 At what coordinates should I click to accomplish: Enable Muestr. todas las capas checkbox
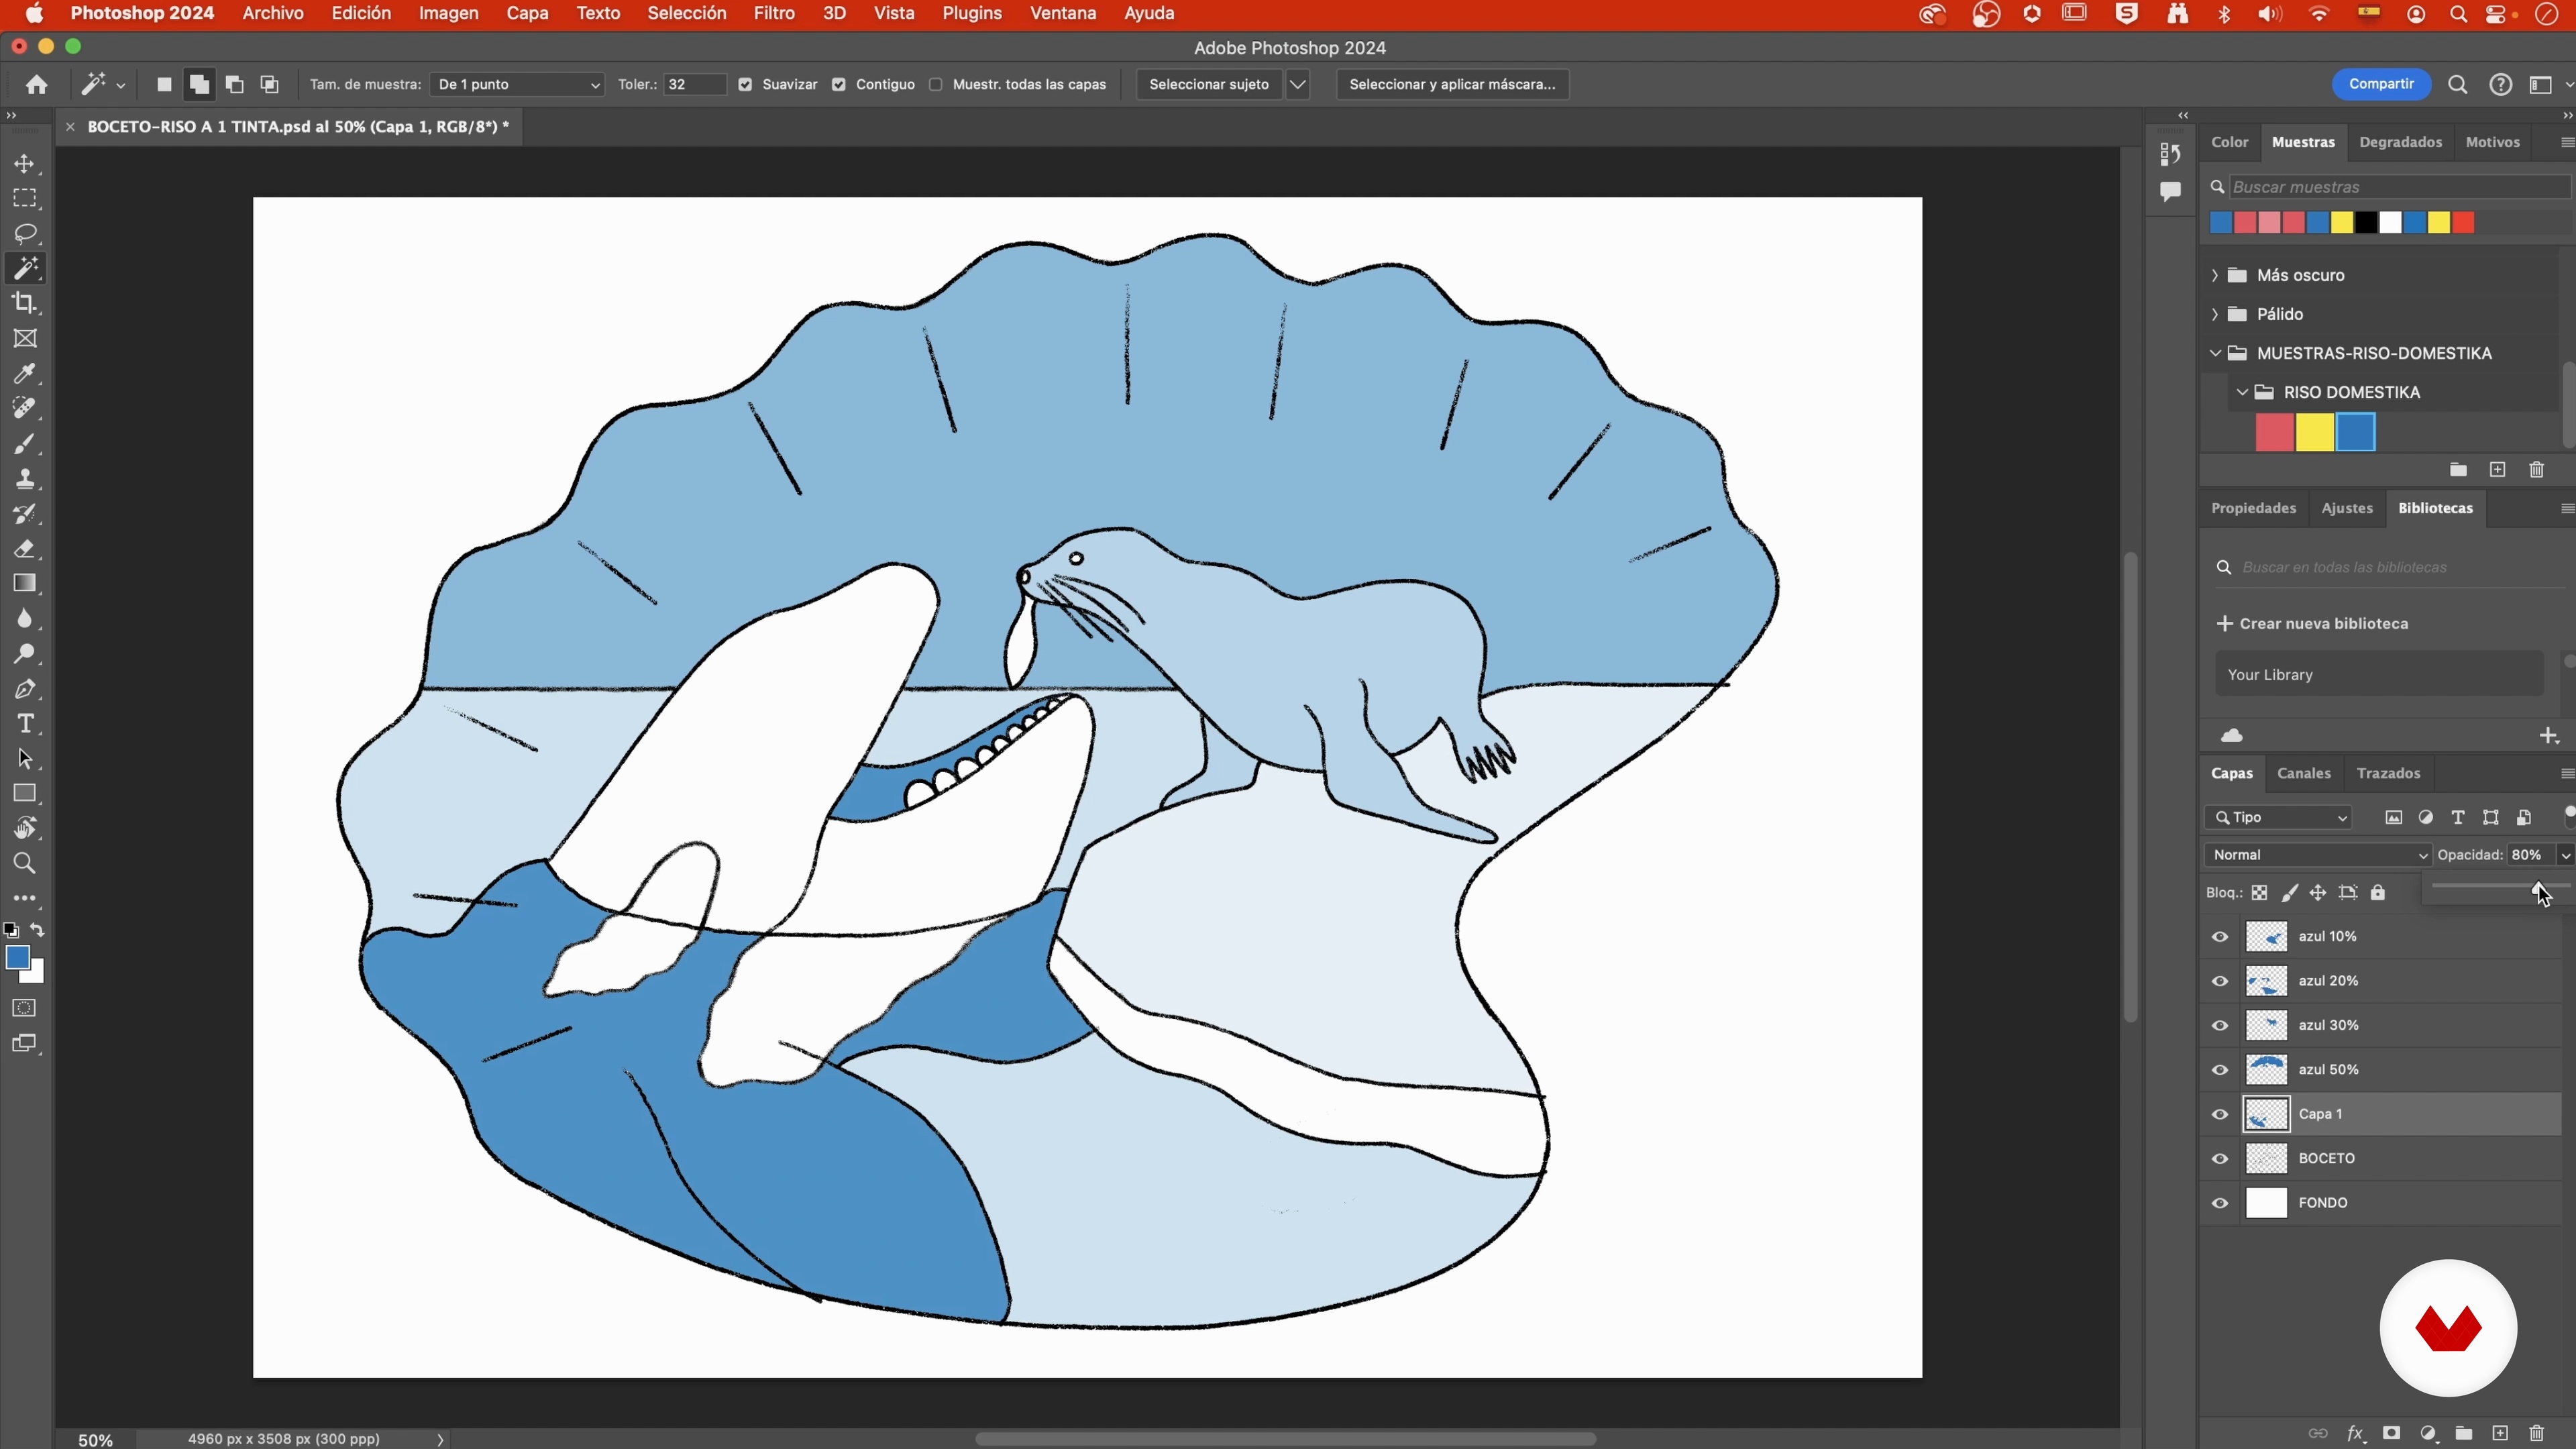click(x=936, y=85)
